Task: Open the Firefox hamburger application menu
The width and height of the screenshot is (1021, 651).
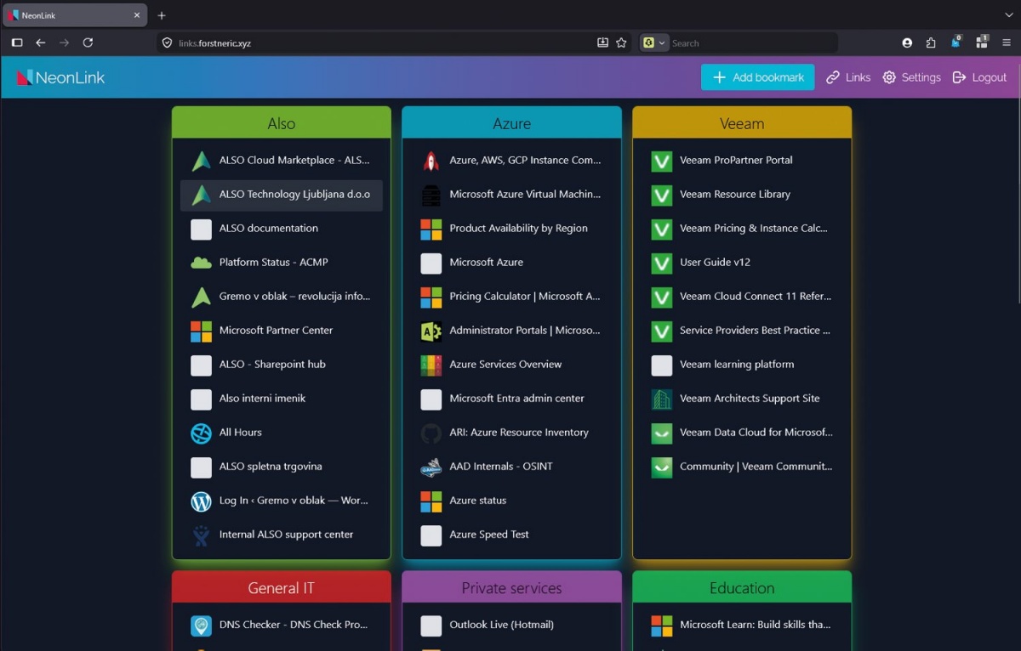Action: click(1007, 42)
